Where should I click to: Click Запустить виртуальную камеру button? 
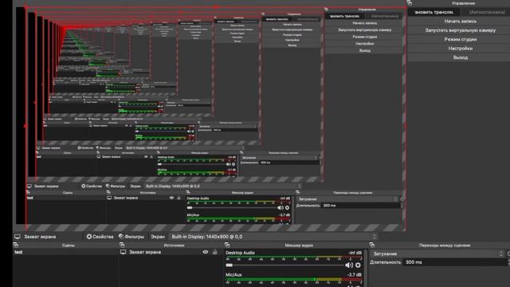[x=460, y=30]
